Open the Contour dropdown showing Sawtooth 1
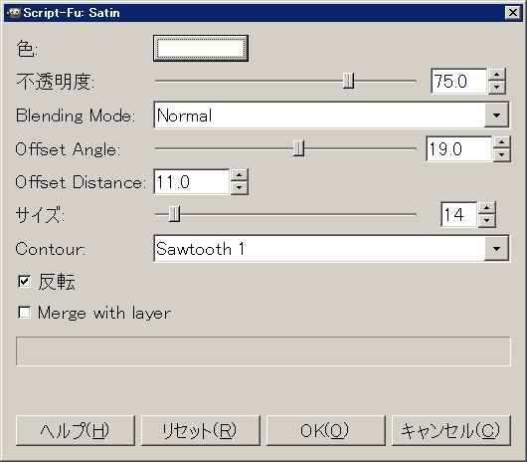The height and width of the screenshot is (462, 527). (331, 249)
